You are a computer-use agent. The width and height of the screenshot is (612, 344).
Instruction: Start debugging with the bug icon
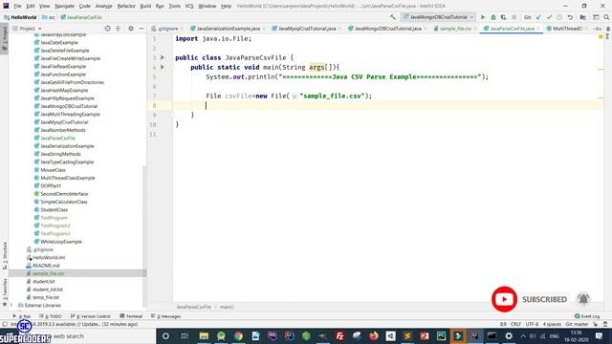pos(493,17)
